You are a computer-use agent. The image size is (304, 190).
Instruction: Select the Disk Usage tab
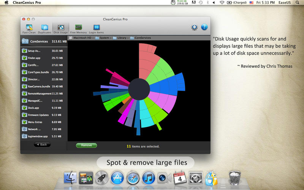pos(61,29)
